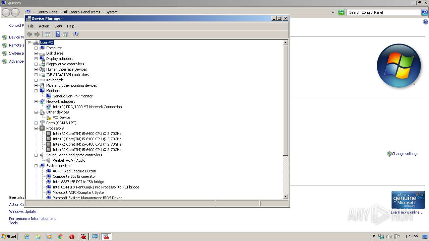
Task: Toggle the console tree pane toolbar icon
Action: click(48, 34)
